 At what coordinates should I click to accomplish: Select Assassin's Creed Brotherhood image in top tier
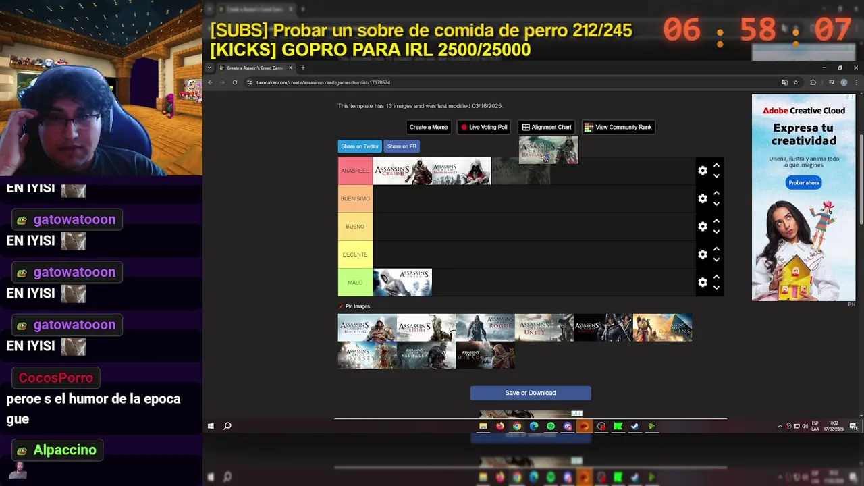point(462,171)
